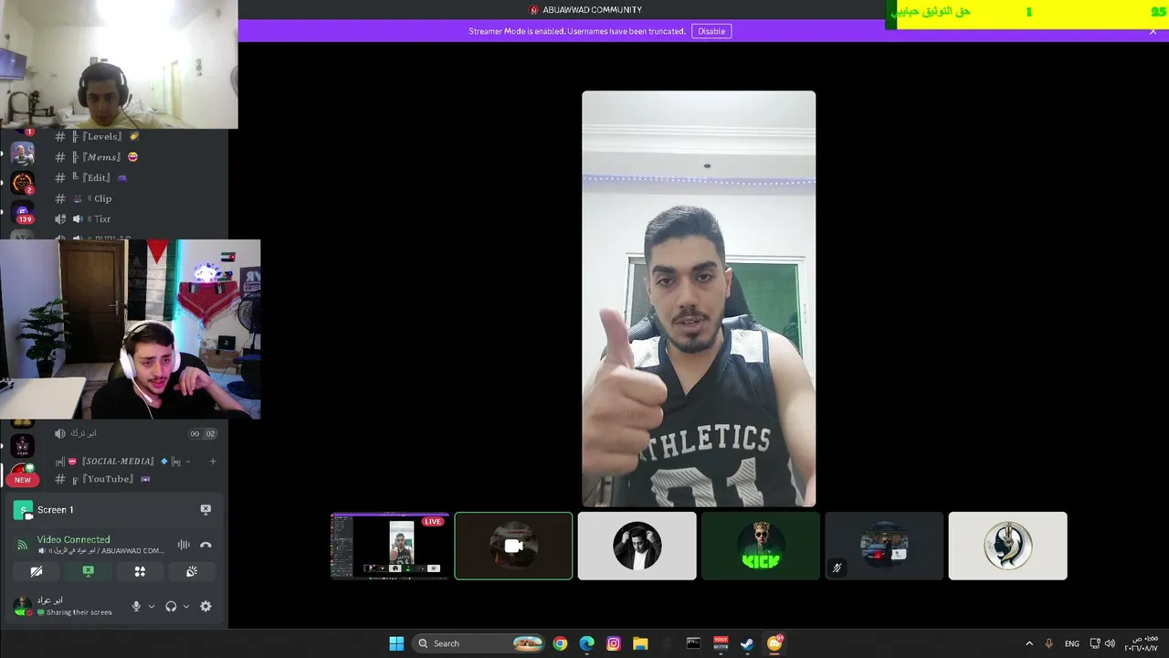Viewport: 1169px width, 658px height.
Task: Open the Voicemeeter app from the taskbar
Action: pos(721,643)
